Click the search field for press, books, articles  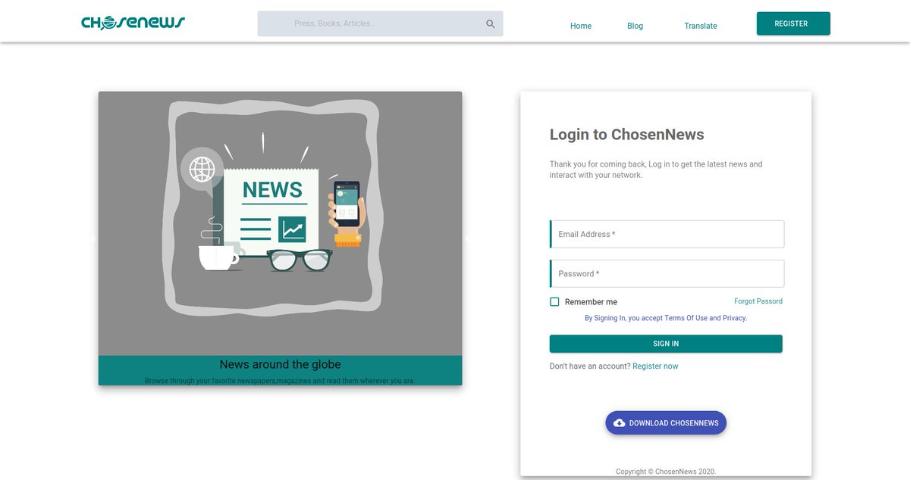coord(380,23)
